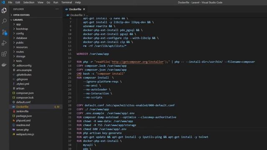The width and height of the screenshot is (267, 150).
Task: Click the Jenkinsfile file icon
Action: tap(14, 111)
